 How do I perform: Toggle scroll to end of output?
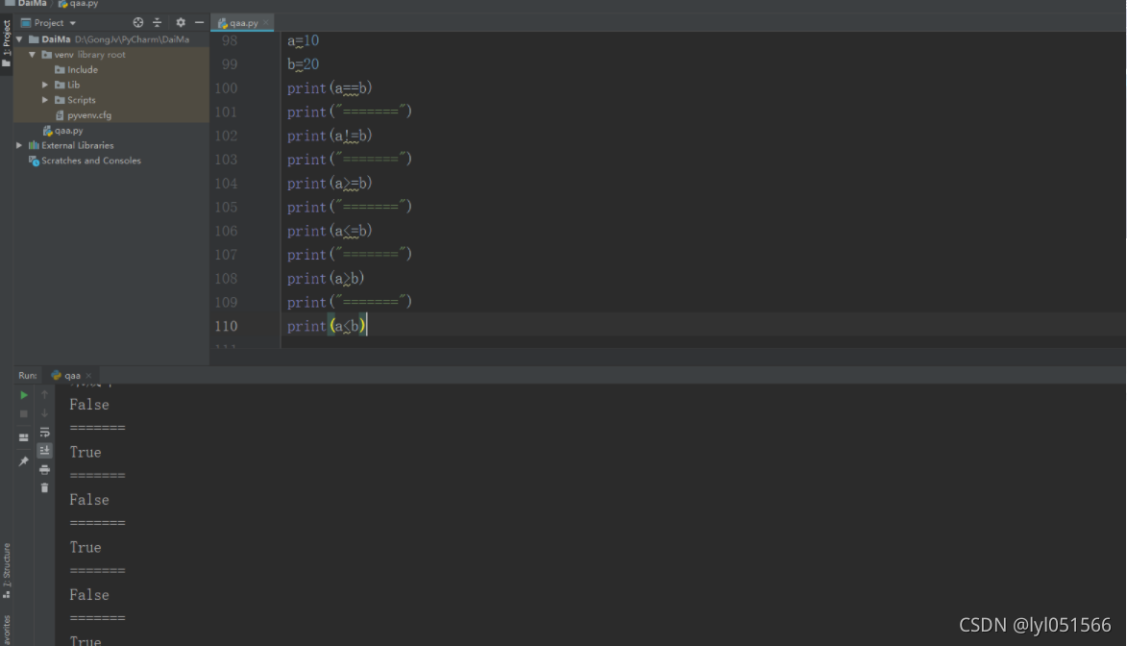tap(44, 450)
